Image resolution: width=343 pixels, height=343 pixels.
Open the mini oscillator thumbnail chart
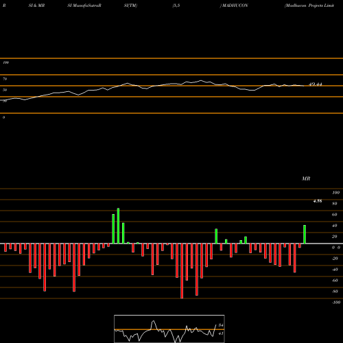[169, 329]
